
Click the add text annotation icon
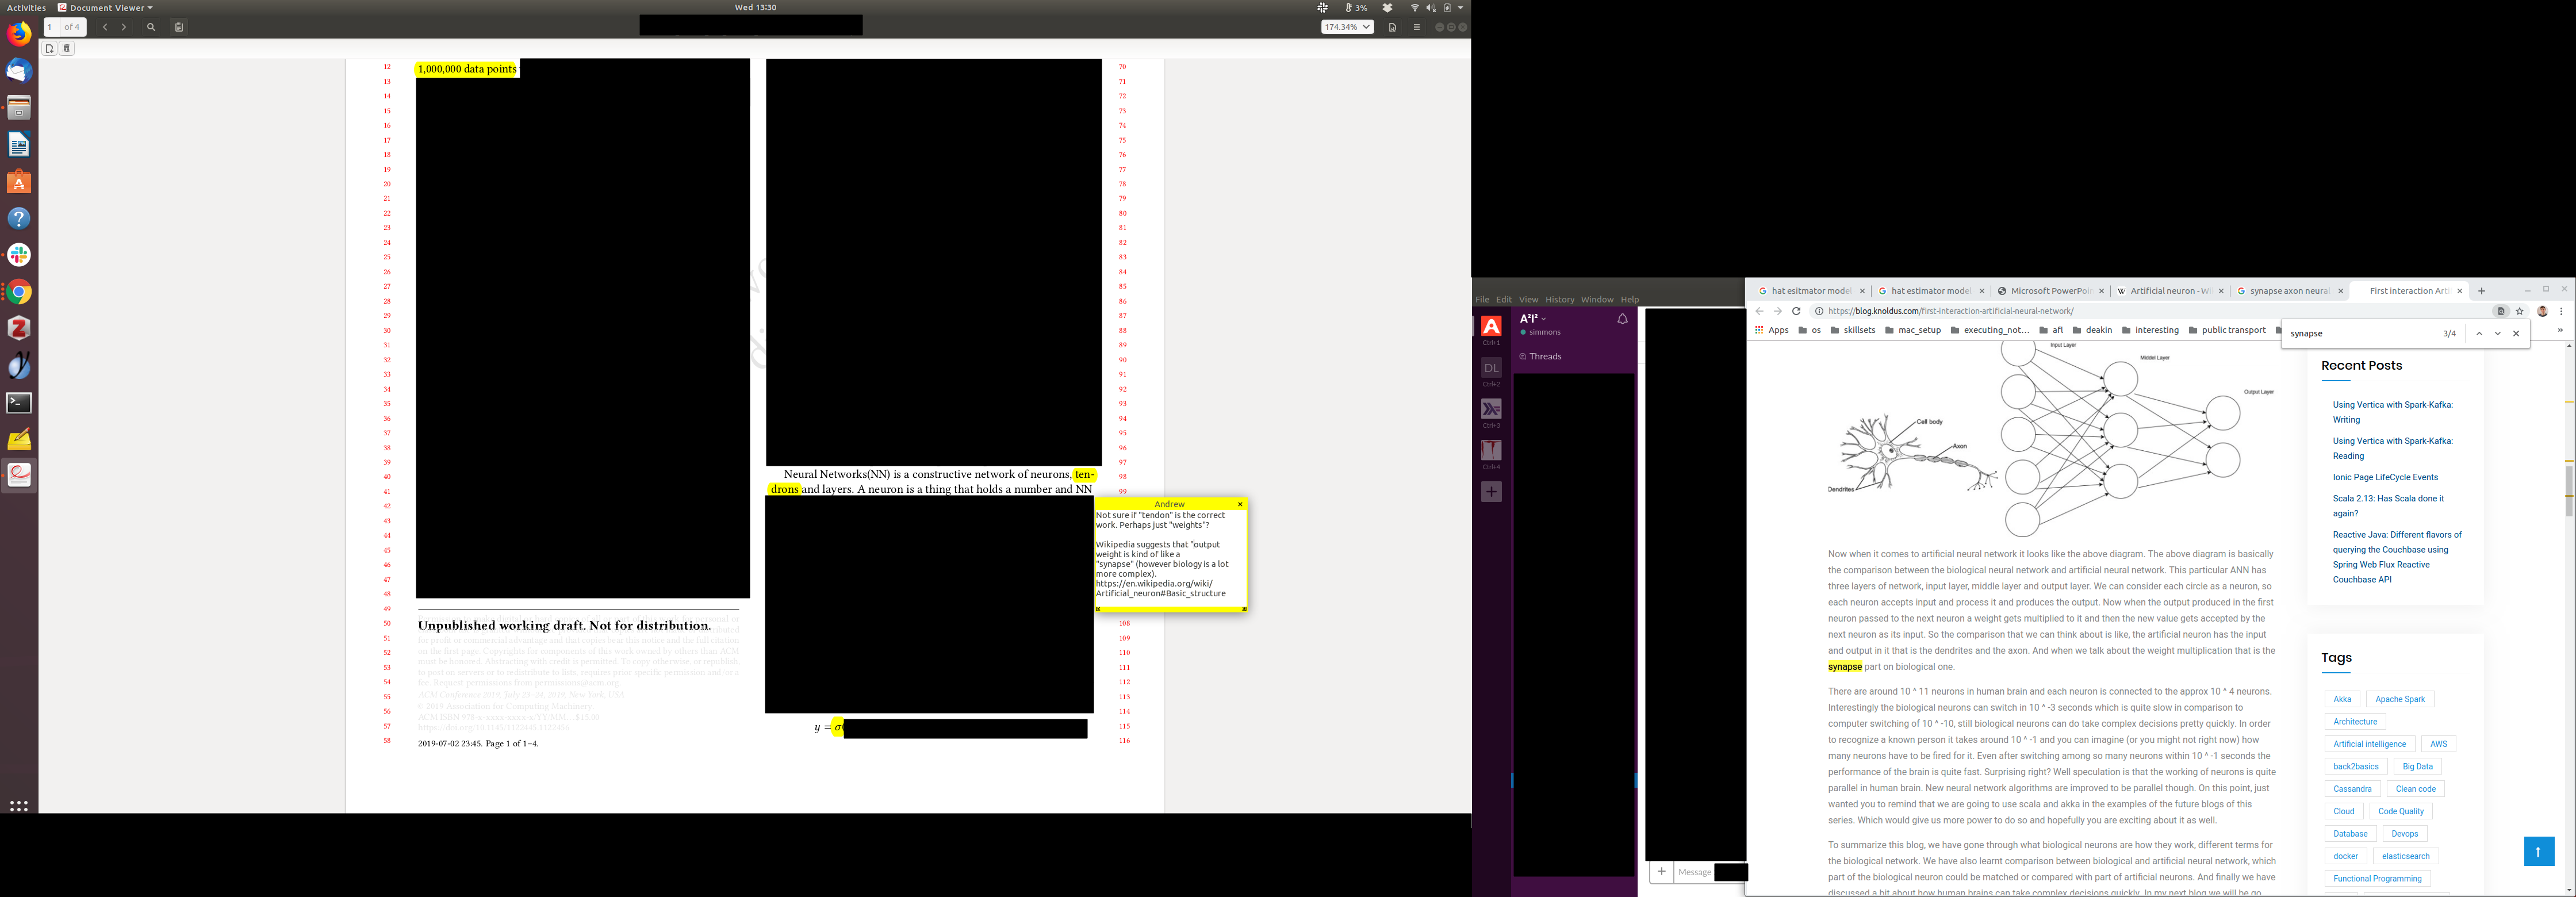(49, 48)
